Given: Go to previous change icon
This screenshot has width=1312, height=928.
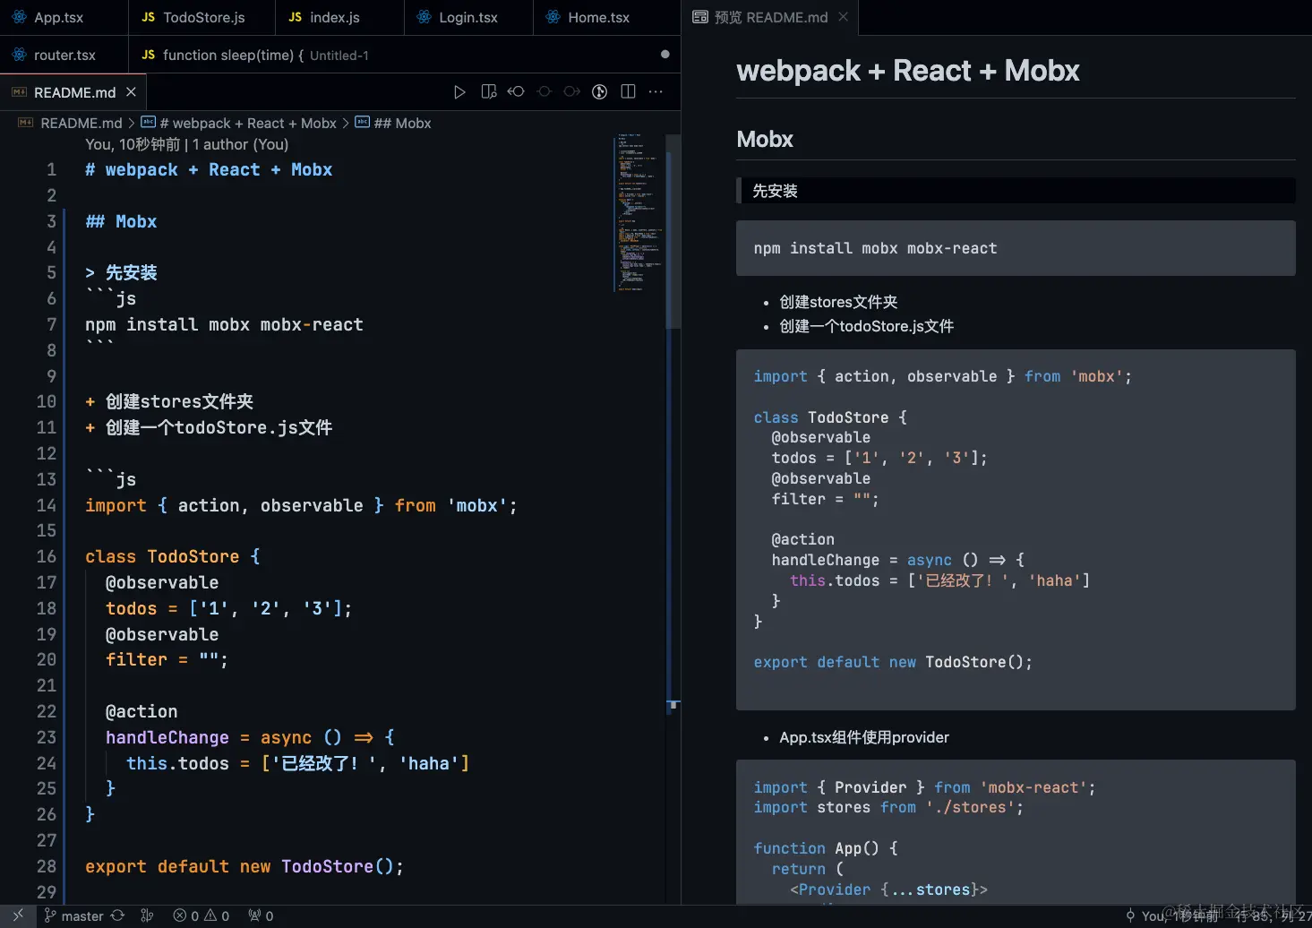Looking at the screenshot, I should [x=516, y=91].
